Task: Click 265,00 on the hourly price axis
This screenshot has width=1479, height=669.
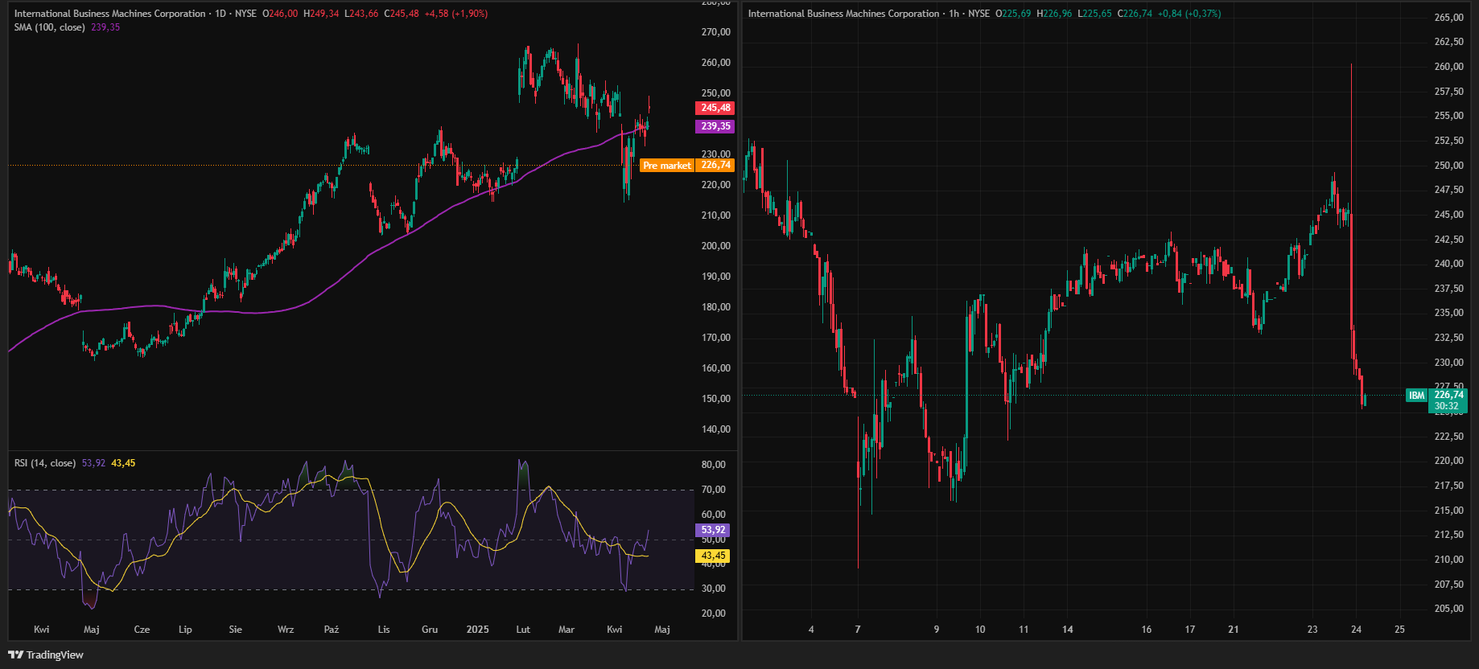Action: [x=1449, y=18]
